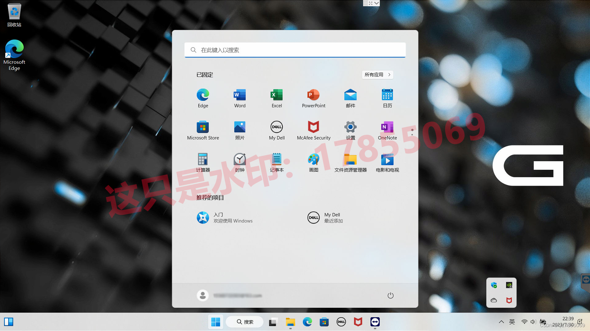Screen dimensions: 590x331
Task: Open McAfee Security pinned app
Action: 313,130
